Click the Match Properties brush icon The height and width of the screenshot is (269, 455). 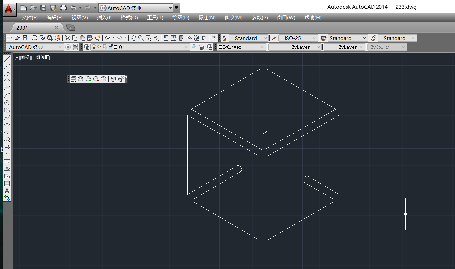tap(98, 38)
